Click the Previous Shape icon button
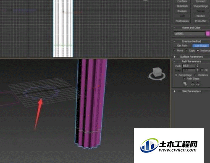Viewport: 210px width, 163px height. 193,84
